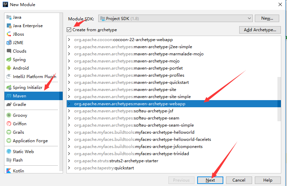The width and height of the screenshot is (287, 186).
Task: Click the New... SDK button
Action: [x=267, y=18]
